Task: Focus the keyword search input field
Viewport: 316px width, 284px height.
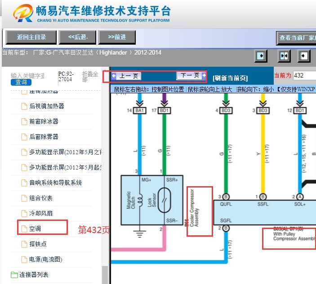Action: 27,76
